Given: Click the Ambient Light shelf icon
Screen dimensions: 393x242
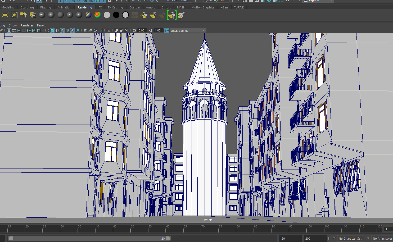Looking at the screenshot, I should click(5, 15).
